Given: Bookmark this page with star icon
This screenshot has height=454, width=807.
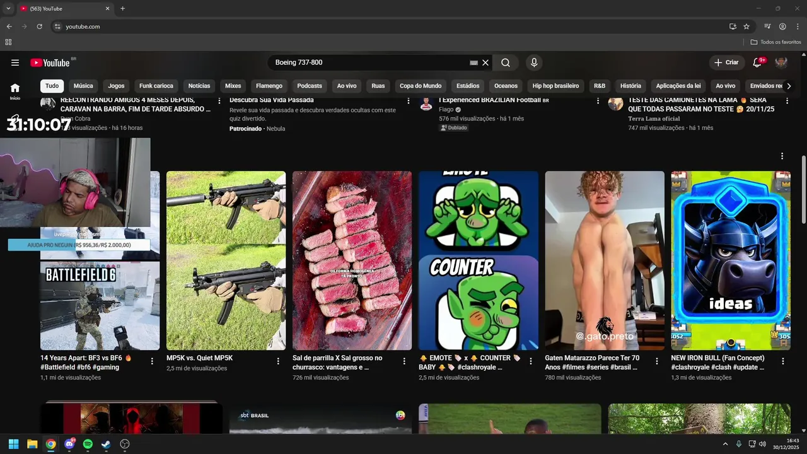Looking at the screenshot, I should (746, 26).
